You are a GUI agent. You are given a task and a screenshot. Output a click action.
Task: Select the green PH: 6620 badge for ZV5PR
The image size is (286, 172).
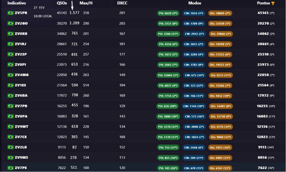(168, 13)
